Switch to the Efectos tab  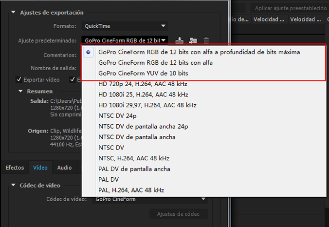15,168
